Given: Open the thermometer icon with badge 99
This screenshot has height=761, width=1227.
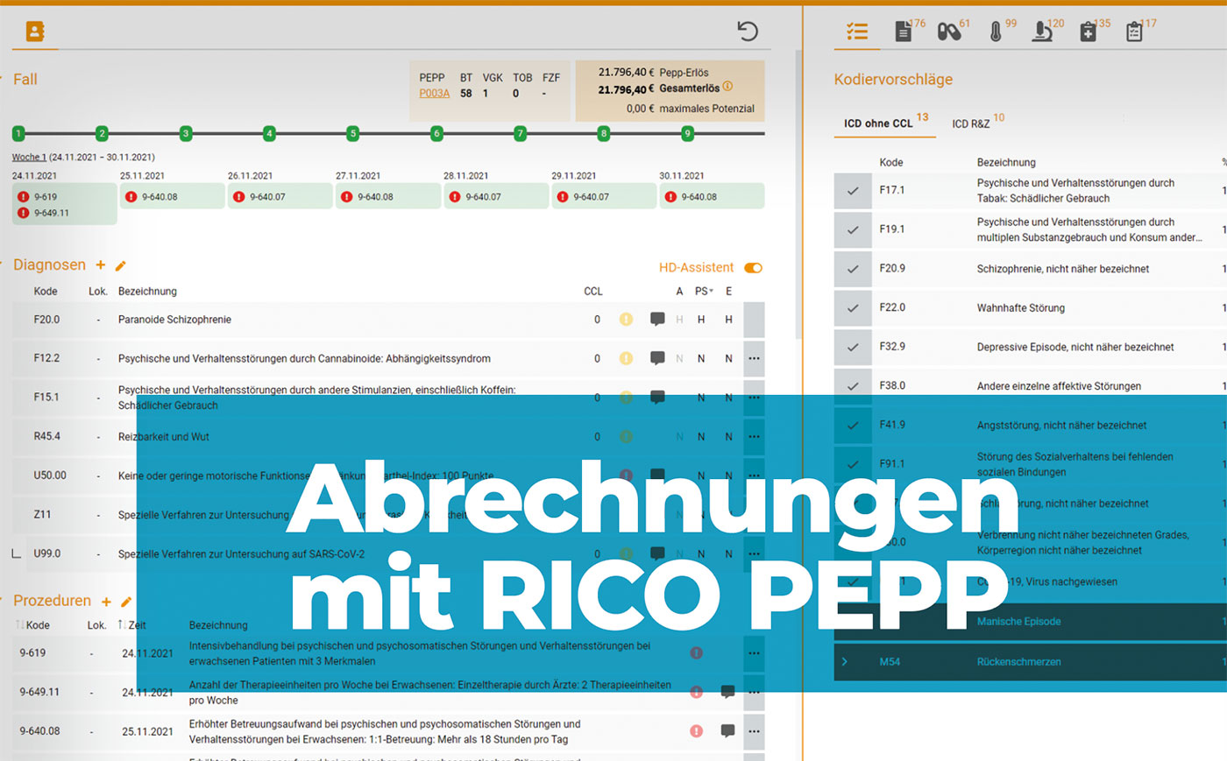Looking at the screenshot, I should pyautogui.click(x=996, y=32).
